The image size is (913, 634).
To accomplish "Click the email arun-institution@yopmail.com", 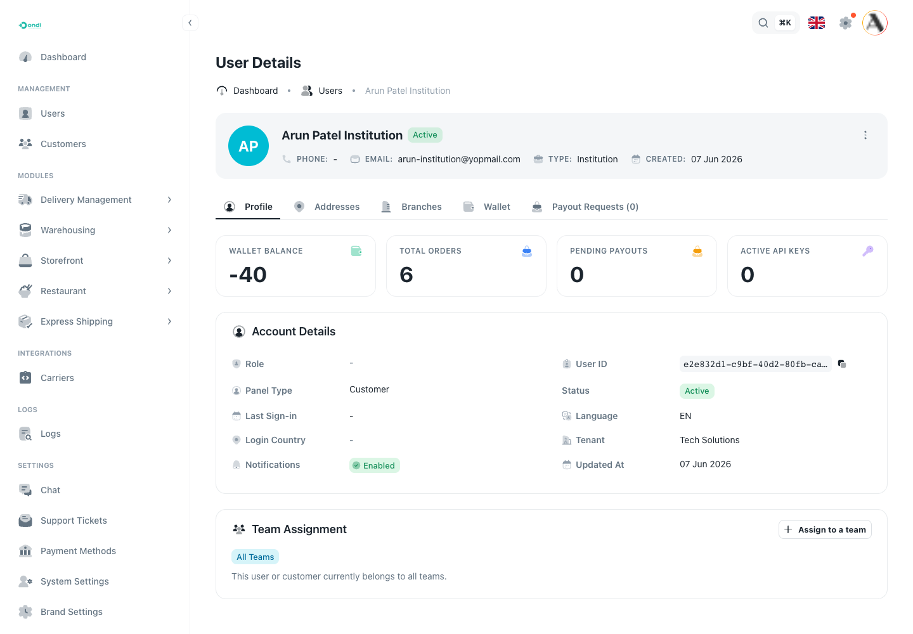I will (459, 159).
